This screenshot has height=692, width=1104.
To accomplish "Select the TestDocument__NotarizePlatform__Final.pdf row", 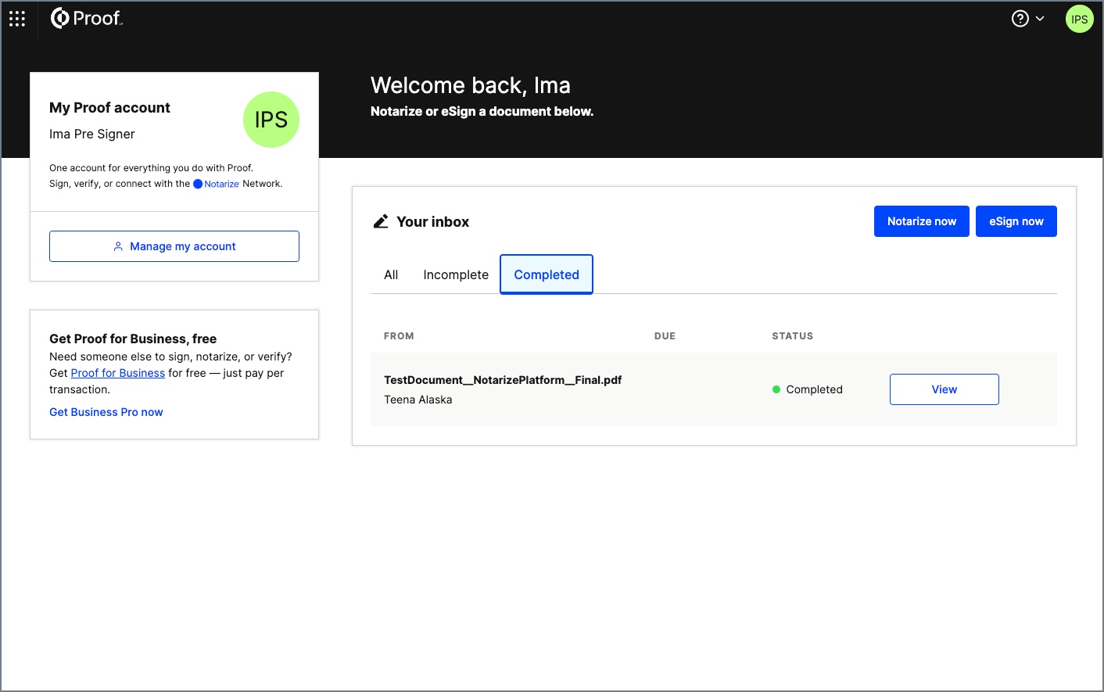I will (503, 379).
